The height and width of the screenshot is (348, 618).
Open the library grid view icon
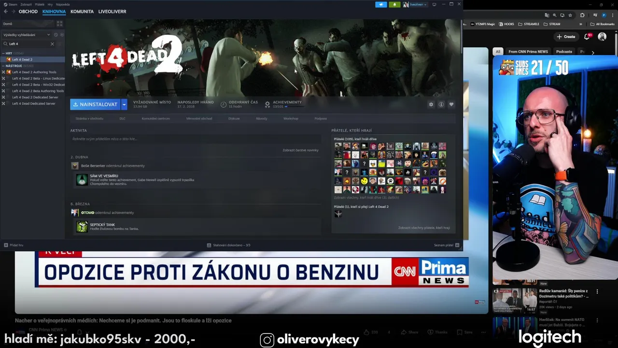(59, 24)
